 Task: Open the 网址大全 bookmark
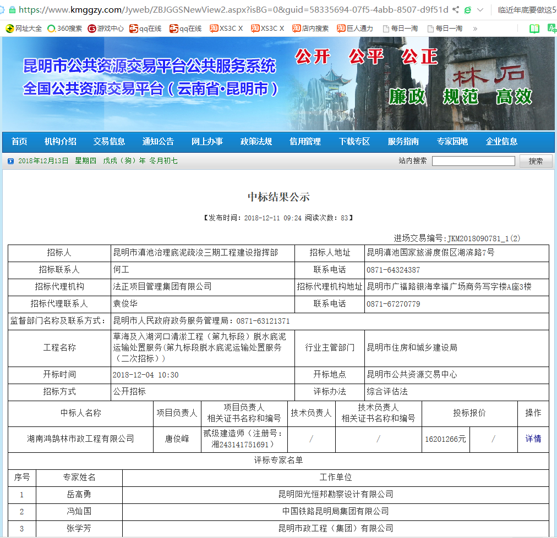click(x=23, y=29)
